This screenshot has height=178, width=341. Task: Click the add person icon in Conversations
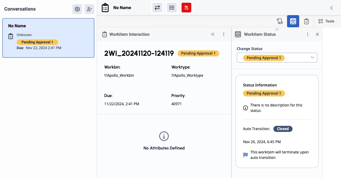pos(89,9)
